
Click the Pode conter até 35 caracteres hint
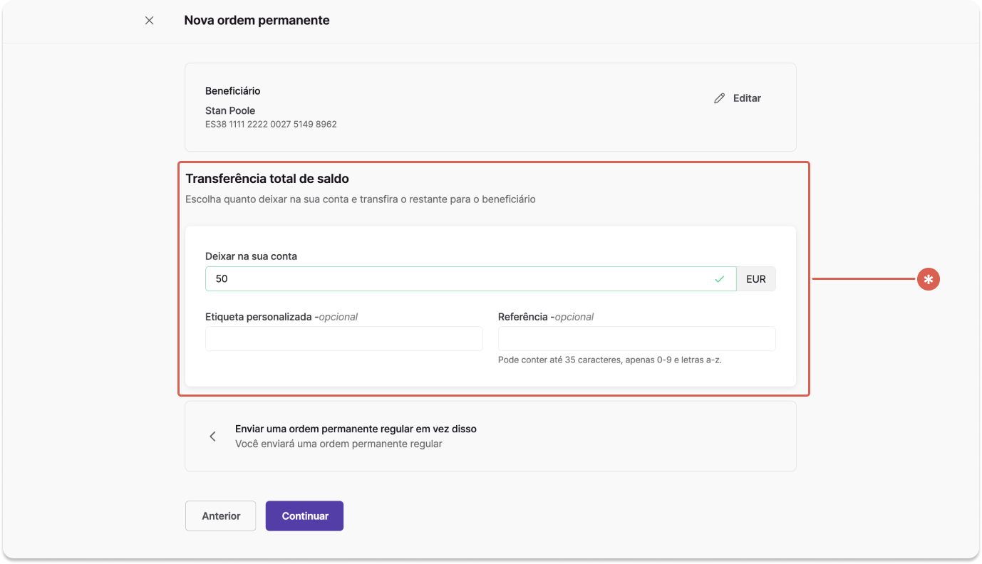click(x=610, y=360)
